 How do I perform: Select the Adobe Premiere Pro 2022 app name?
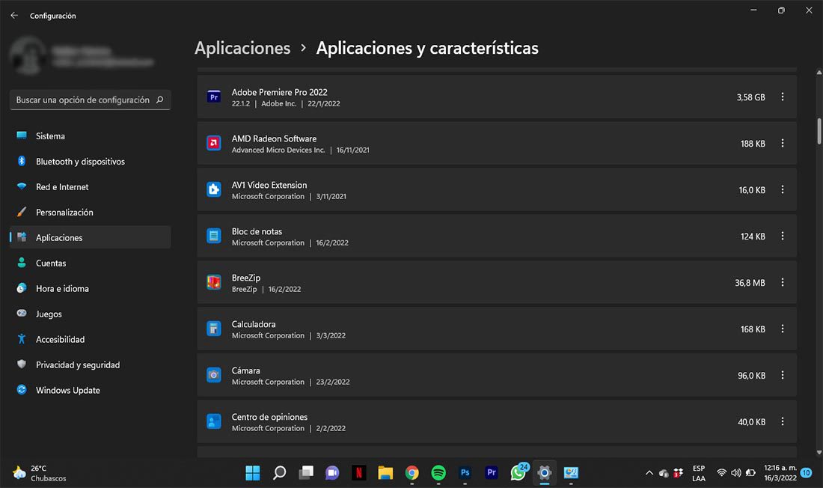279,93
